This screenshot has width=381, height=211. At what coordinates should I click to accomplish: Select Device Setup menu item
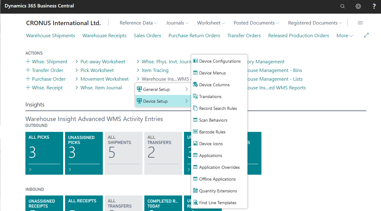click(x=163, y=101)
